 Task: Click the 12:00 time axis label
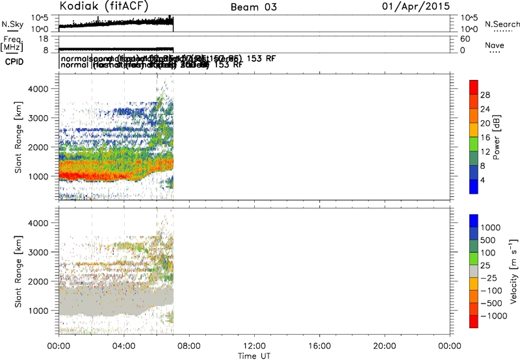coord(254,346)
